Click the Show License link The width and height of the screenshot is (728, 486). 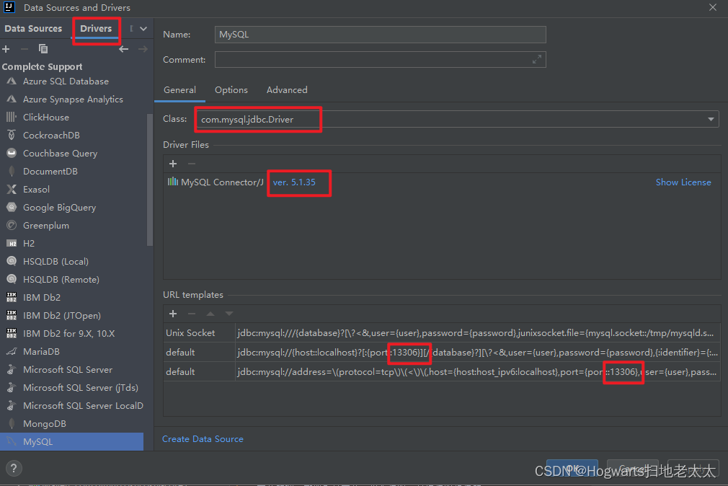click(683, 182)
